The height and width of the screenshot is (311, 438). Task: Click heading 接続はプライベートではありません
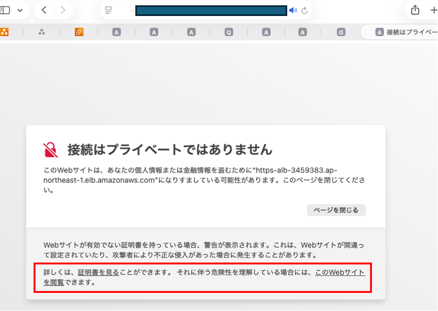pos(170,150)
